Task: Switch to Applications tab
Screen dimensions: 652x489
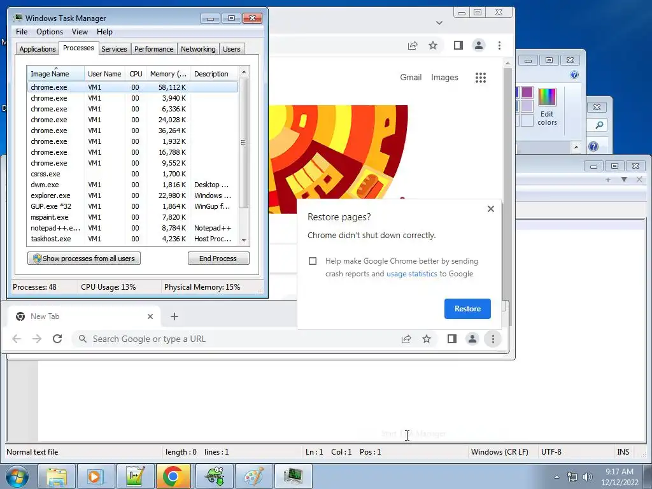Action: point(38,49)
